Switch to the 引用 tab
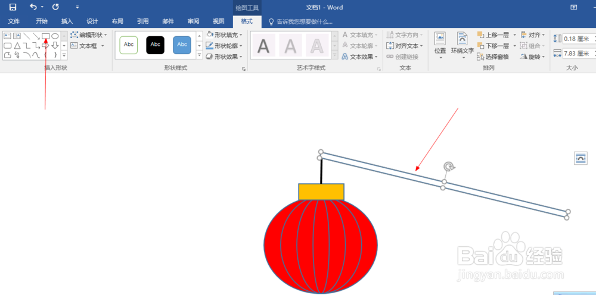This screenshot has height=295, width=596. point(143,21)
